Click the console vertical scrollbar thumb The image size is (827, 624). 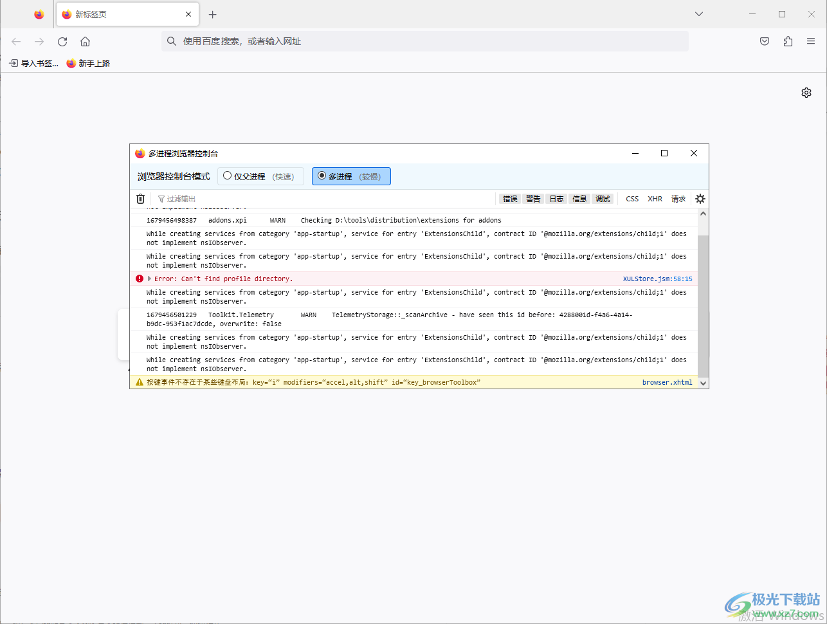(703, 306)
